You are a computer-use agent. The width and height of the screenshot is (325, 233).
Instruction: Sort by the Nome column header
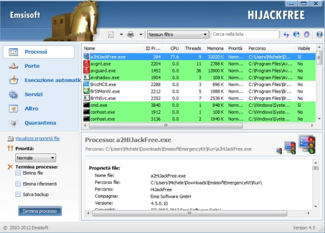(112, 48)
